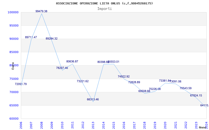
Task: Click the x-axis year 2012
Action: click(83, 125)
